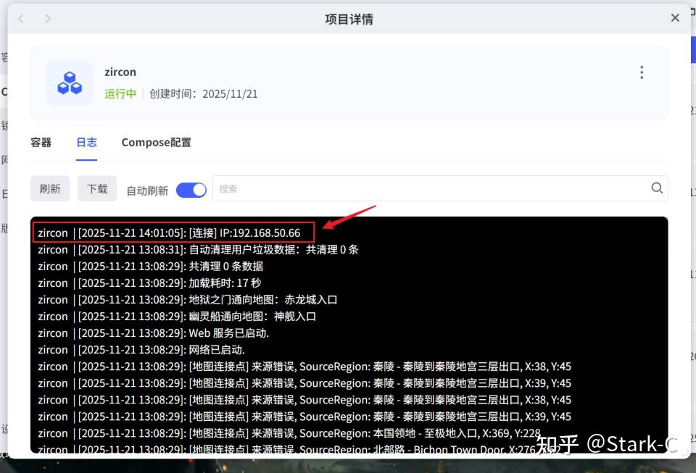Toggle the 自动刷新 switch off
696x473 pixels.
tap(191, 191)
